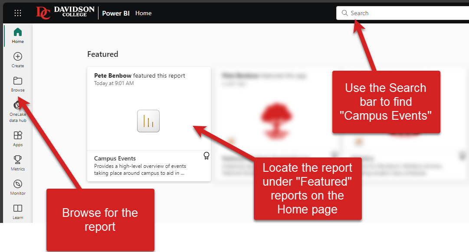Open Monitor in the sidebar
469x252 pixels.
18,187
